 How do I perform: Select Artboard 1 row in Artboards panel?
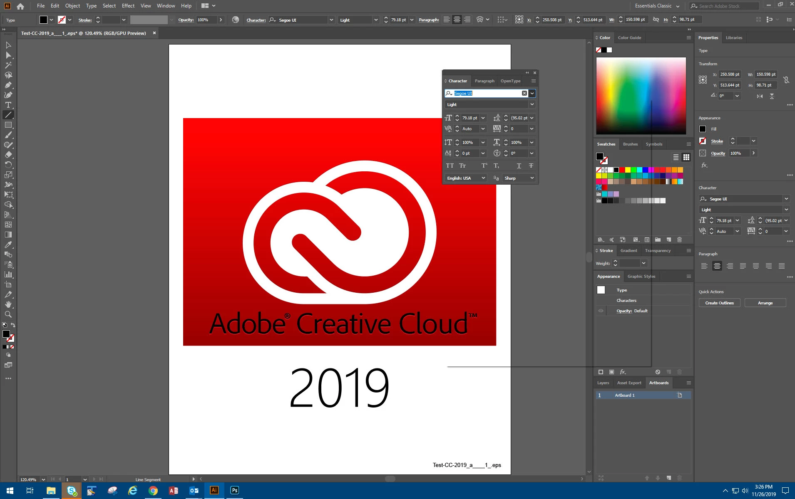[643, 395]
